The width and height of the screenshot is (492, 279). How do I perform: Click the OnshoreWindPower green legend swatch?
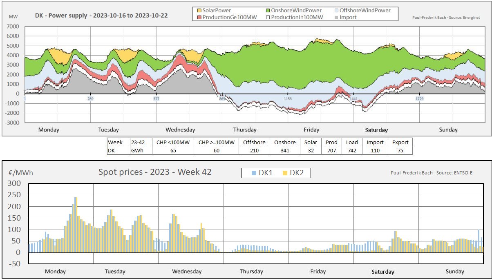click(268, 10)
